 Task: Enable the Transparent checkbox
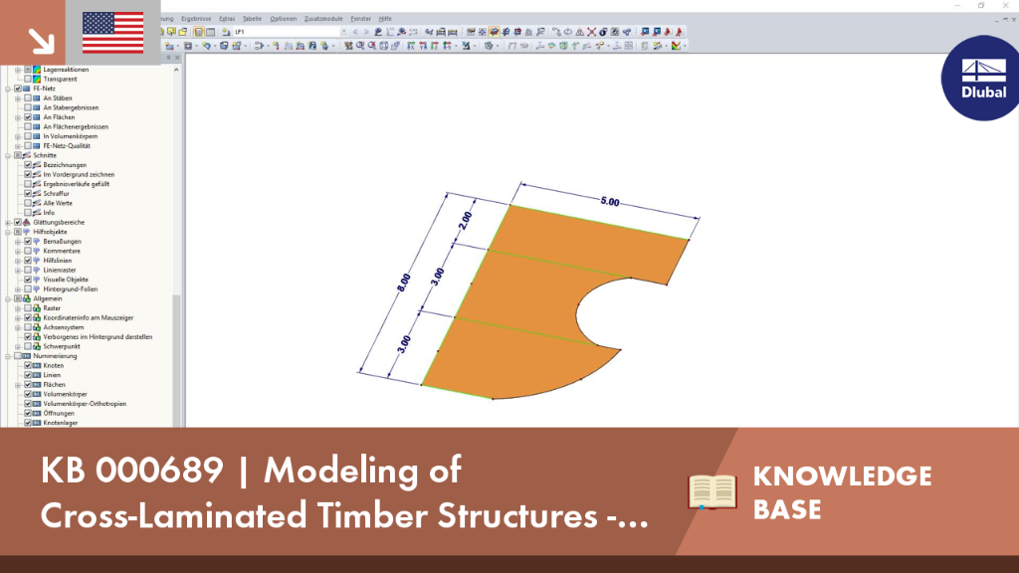click(x=28, y=80)
